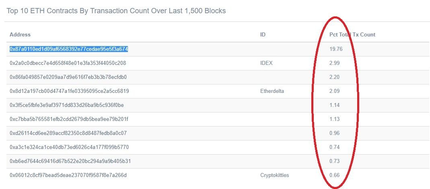Select the IDEX contract address 0x2a0c0dbecc...
Image resolution: width=430 pixels, height=189 pixels.
point(68,63)
